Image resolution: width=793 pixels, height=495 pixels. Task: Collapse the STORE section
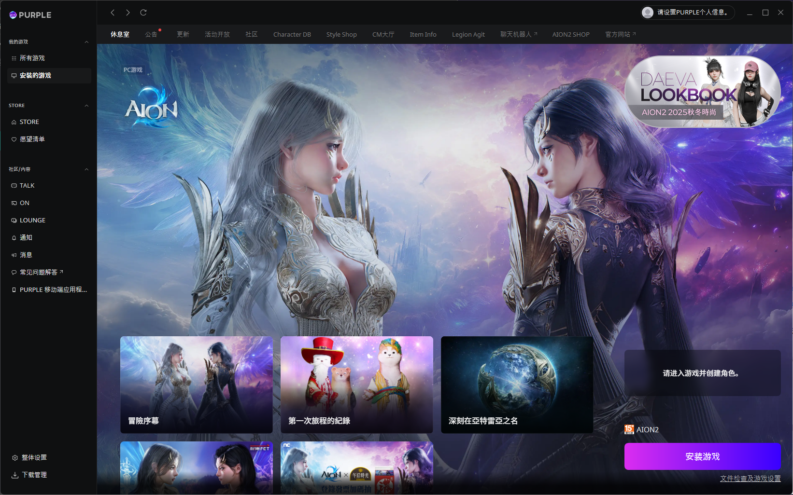(86, 106)
